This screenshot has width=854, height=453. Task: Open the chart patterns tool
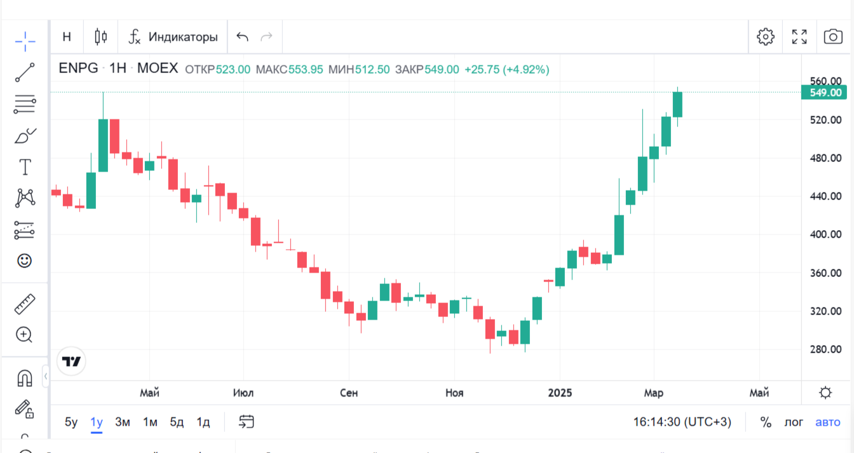tap(25, 198)
